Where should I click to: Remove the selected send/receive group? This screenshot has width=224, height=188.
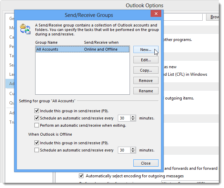[x=146, y=81]
